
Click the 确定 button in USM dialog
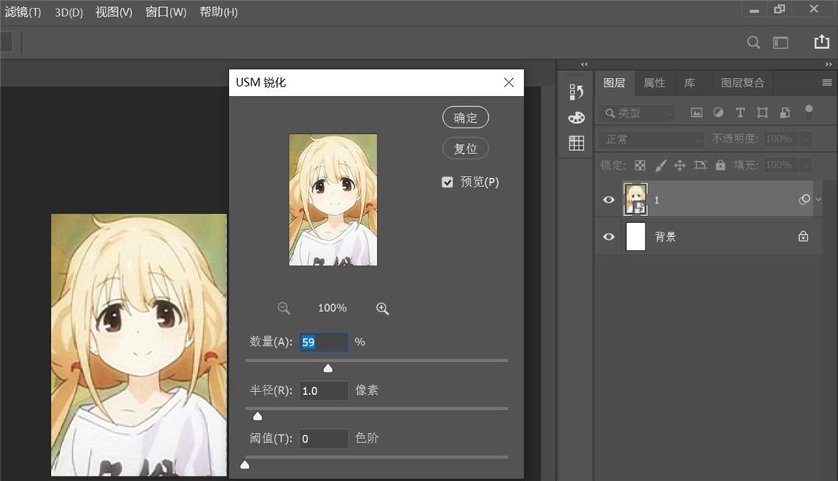point(465,118)
